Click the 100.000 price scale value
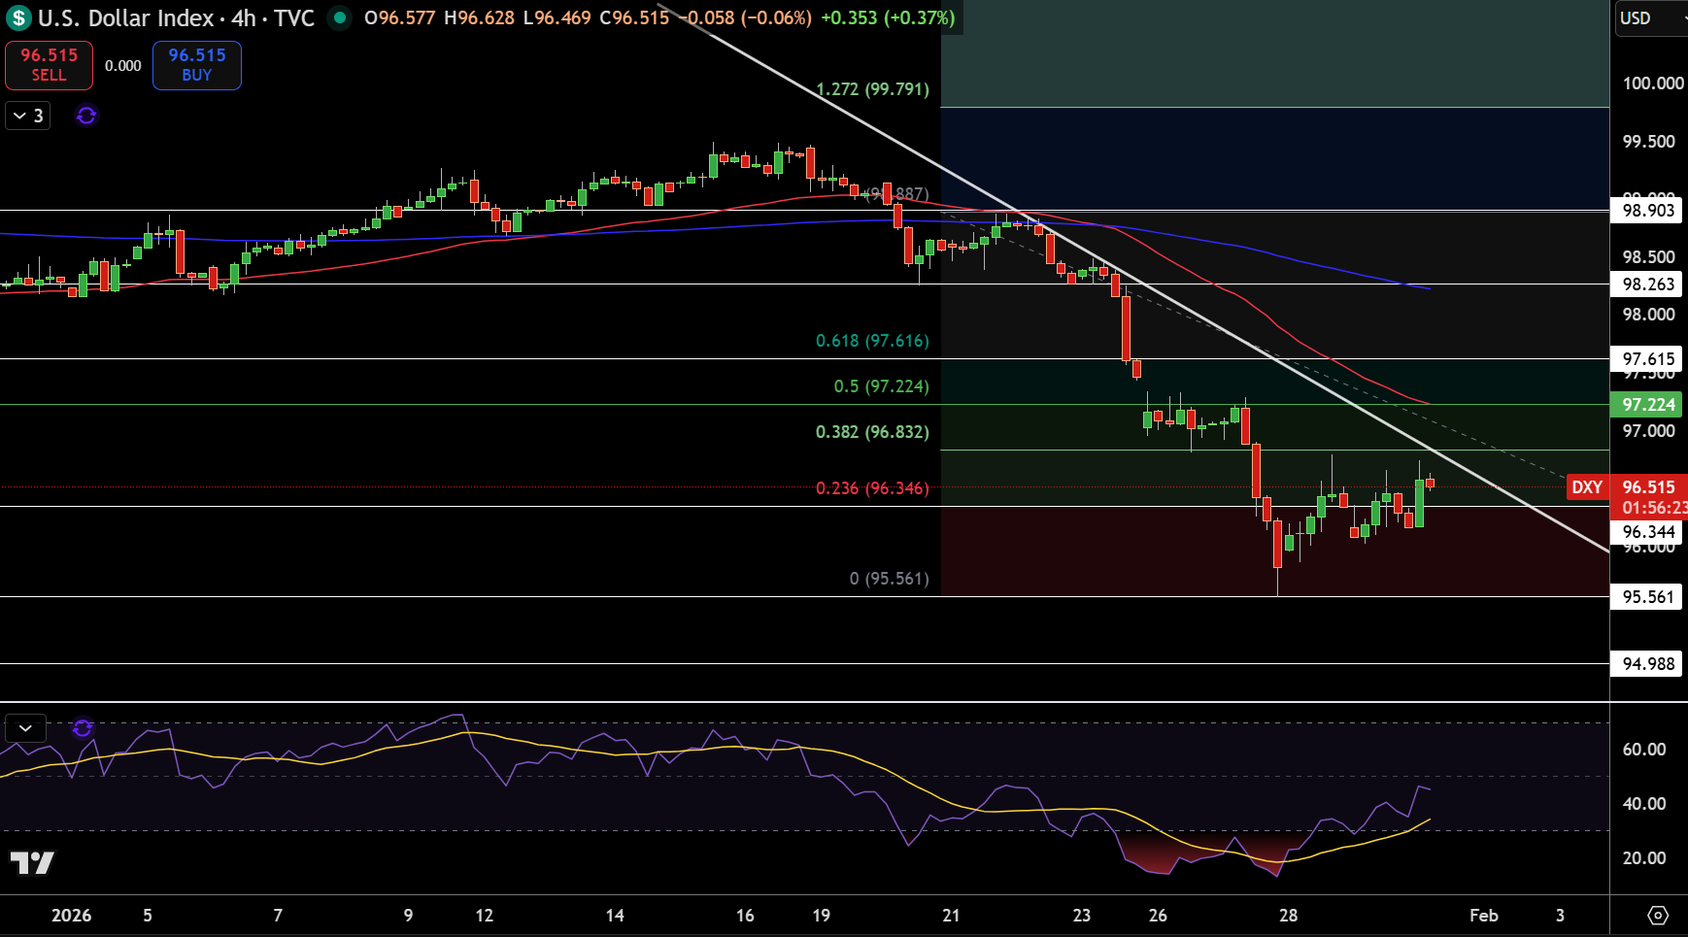Viewport: 1688px width, 937px height. (x=1653, y=84)
